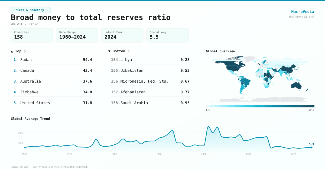The width and height of the screenshot is (325, 170).
Task: Visit macrovedia.com link under logo
Action: [301, 17]
